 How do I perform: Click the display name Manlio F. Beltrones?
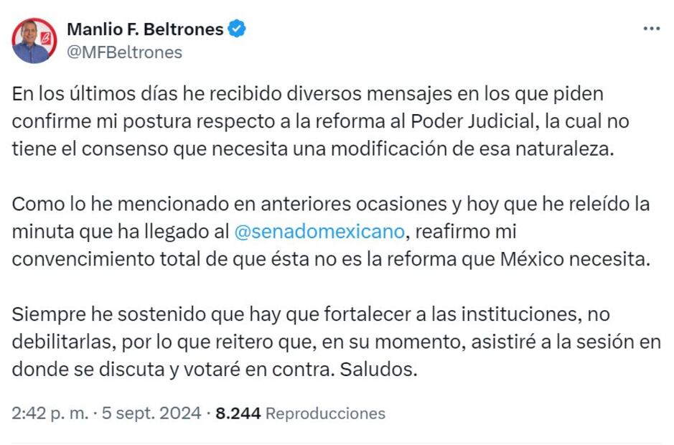146,29
